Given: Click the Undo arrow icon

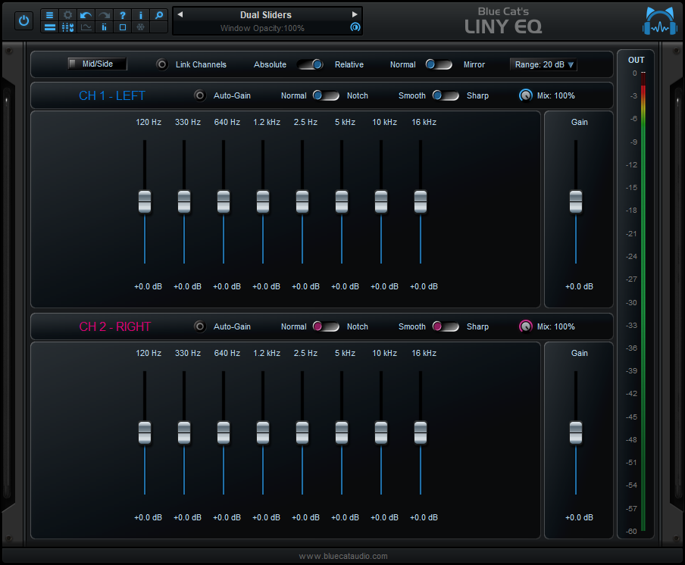Looking at the screenshot, I should pyautogui.click(x=85, y=14).
